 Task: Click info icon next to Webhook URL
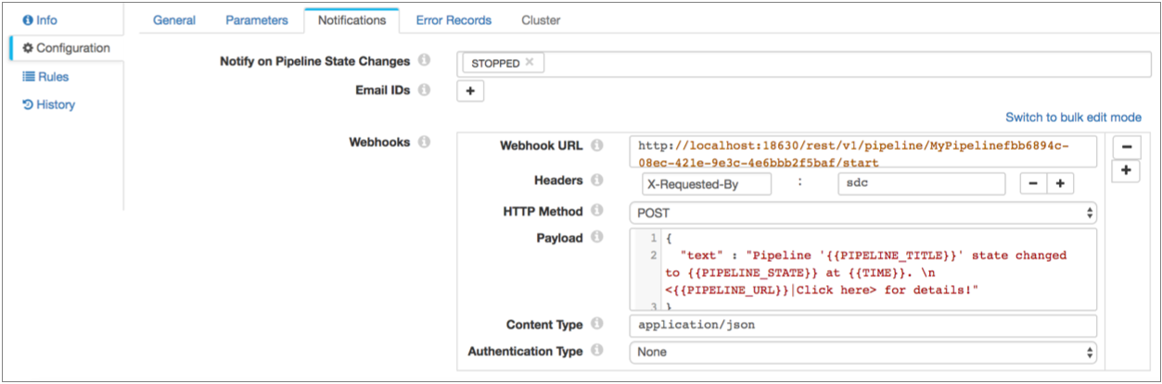click(x=597, y=146)
